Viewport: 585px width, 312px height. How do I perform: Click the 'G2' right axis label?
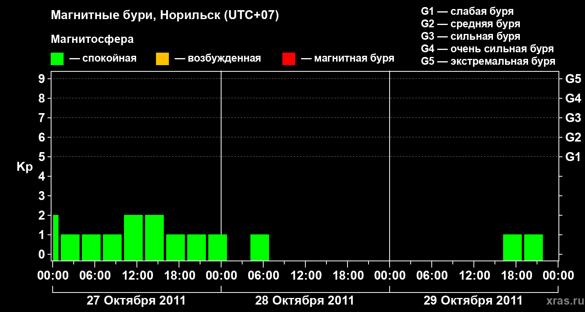click(573, 137)
